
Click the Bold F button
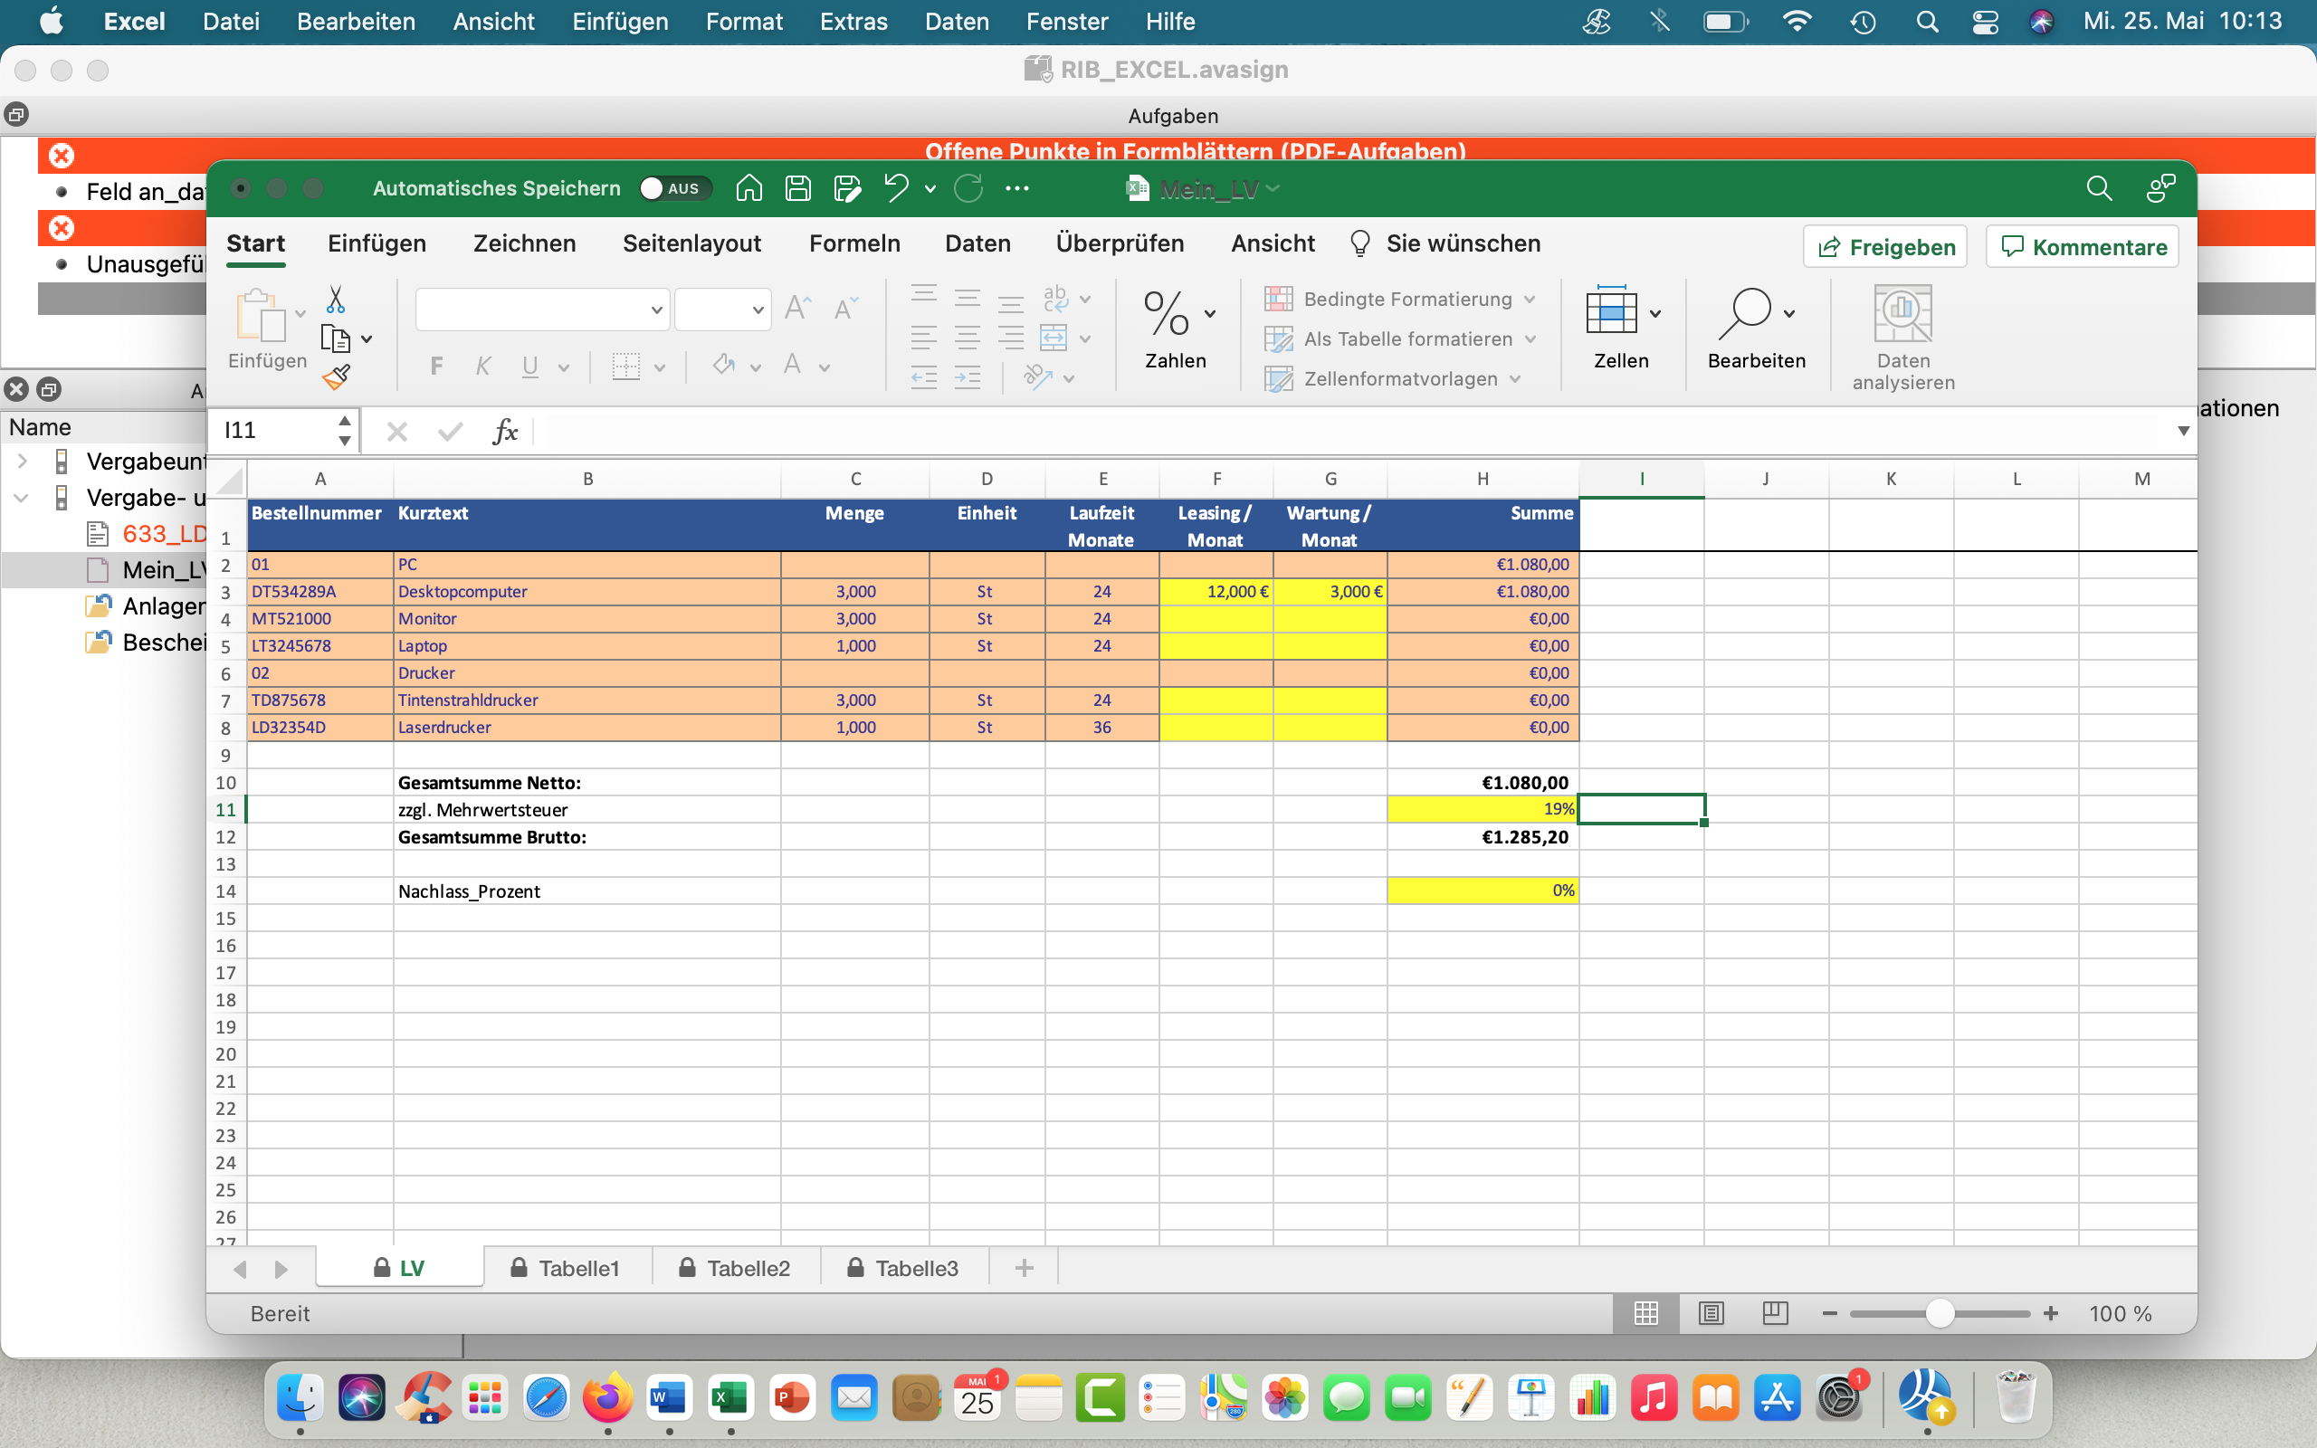coord(436,366)
